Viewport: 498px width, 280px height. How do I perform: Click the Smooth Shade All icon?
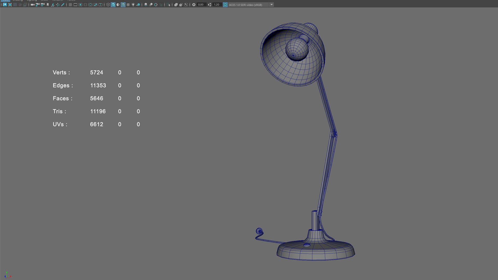tap(113, 5)
